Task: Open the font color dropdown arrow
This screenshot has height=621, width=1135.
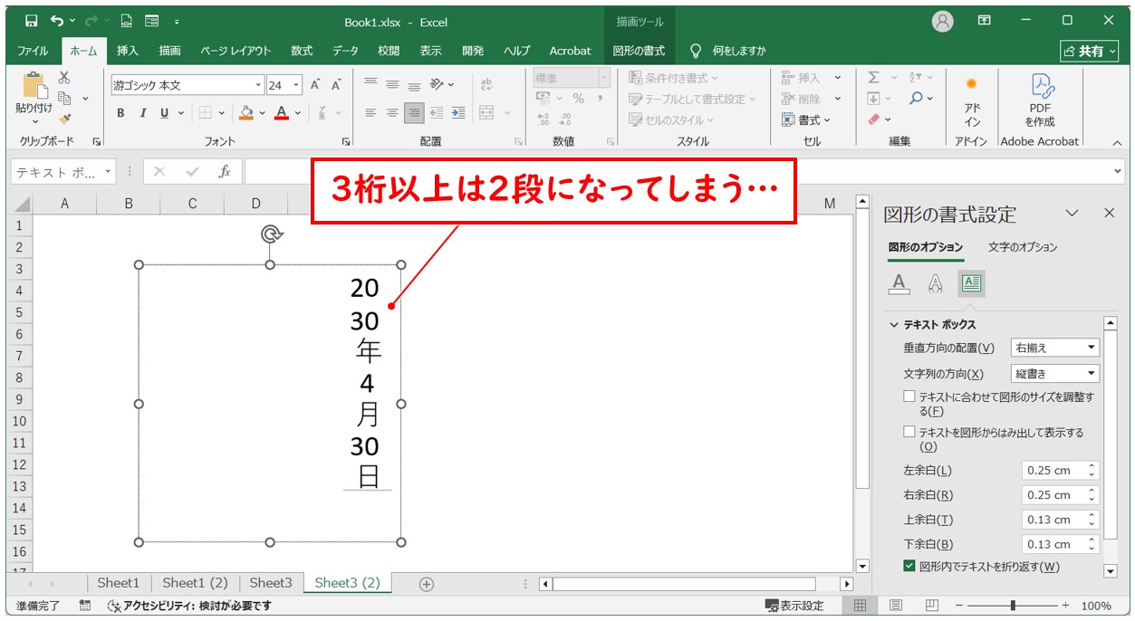Action: click(299, 113)
